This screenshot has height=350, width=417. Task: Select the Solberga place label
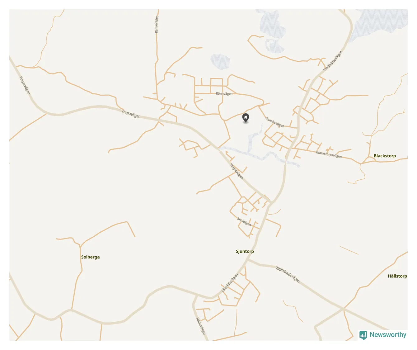click(91, 257)
